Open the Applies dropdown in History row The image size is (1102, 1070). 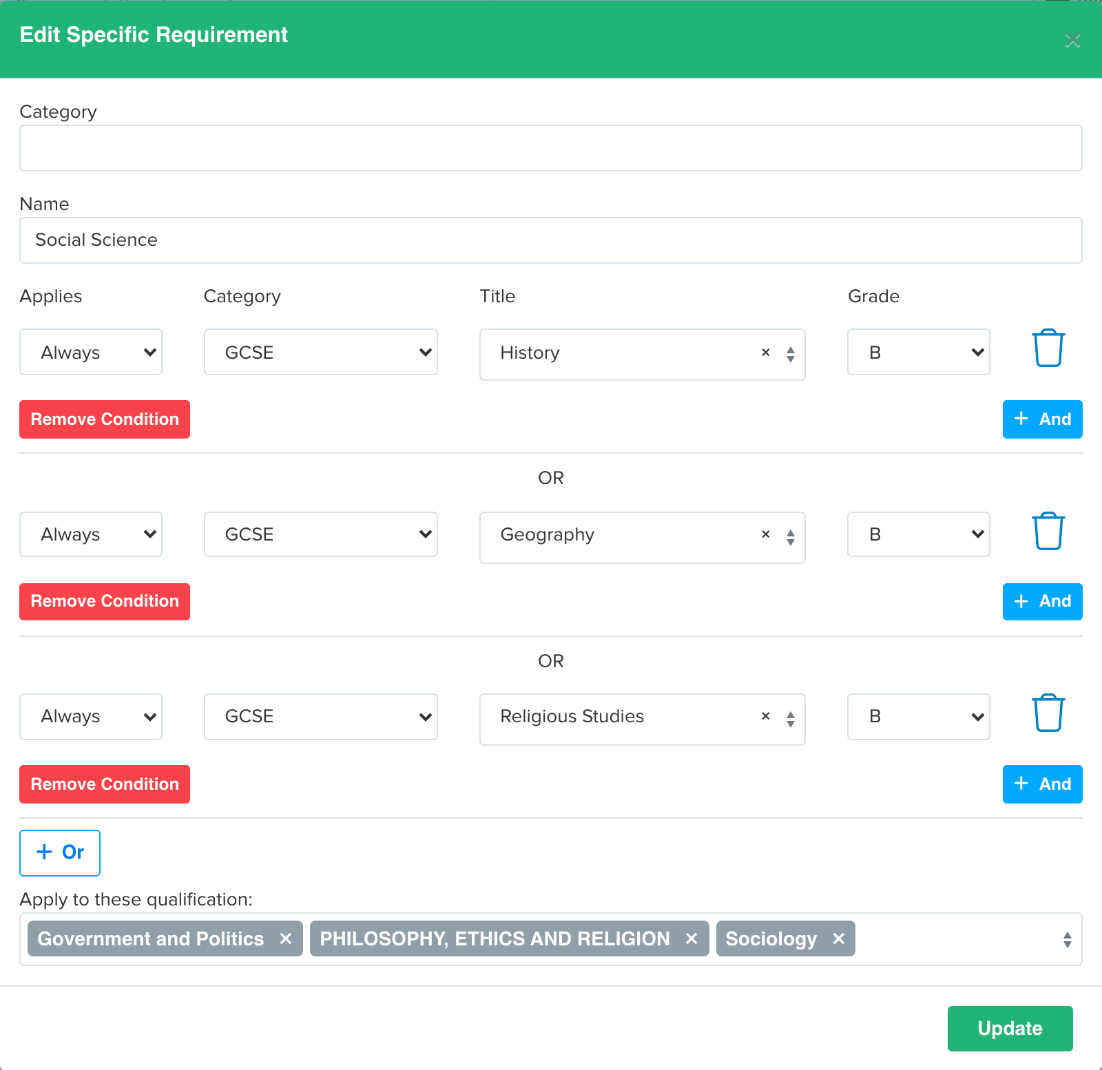tap(91, 352)
